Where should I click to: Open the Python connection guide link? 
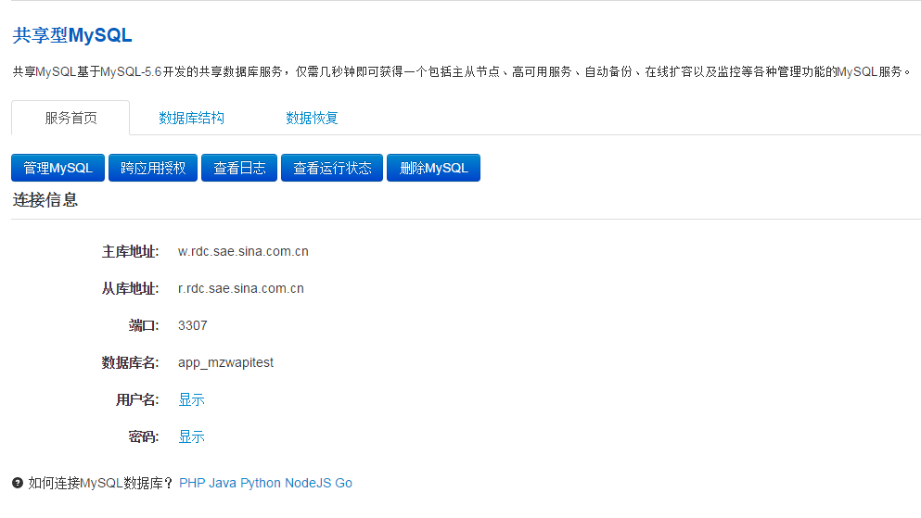coord(261,483)
